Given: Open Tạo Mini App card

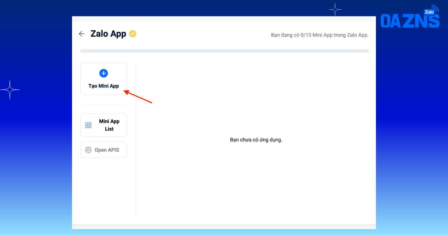Looking at the screenshot, I should click(104, 79).
